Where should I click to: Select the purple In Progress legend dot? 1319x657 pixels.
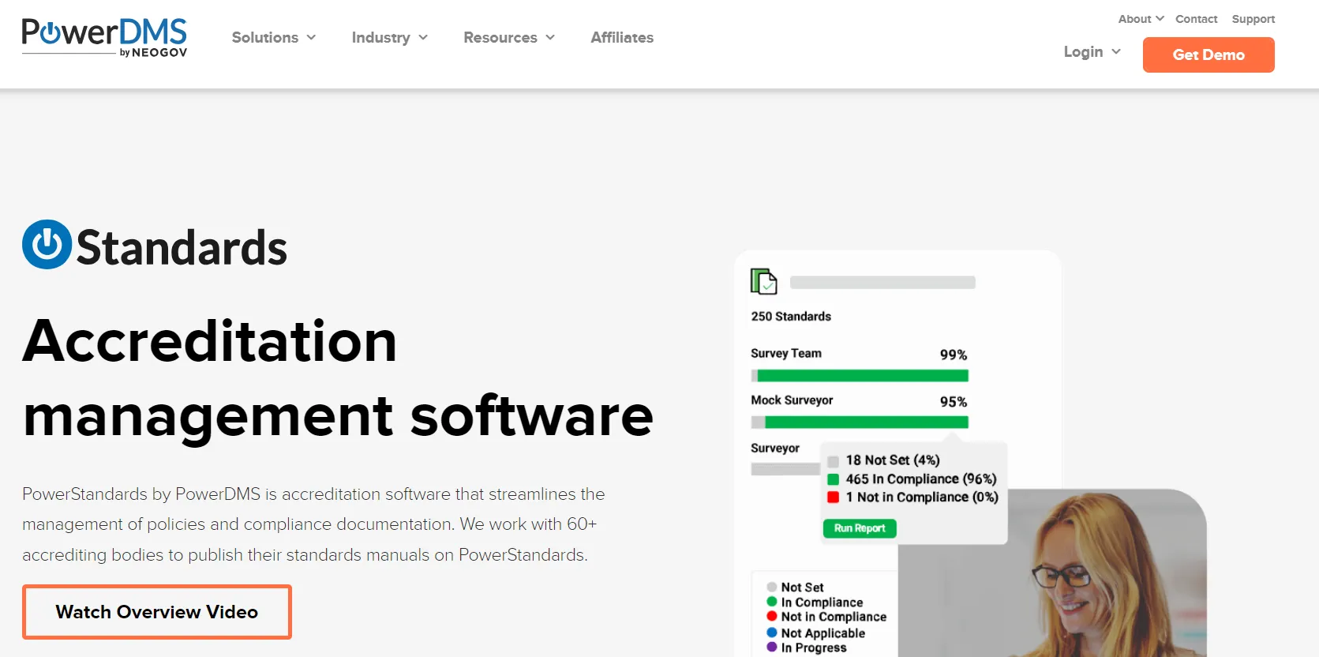(x=772, y=647)
